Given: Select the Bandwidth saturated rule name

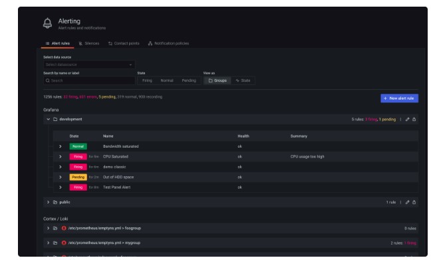Looking at the screenshot, I should (x=120, y=146).
